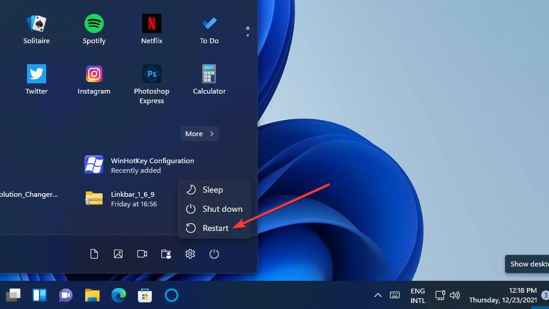Expand hidden system tray icons
Viewport: 549px width, 309px height.
click(x=378, y=295)
